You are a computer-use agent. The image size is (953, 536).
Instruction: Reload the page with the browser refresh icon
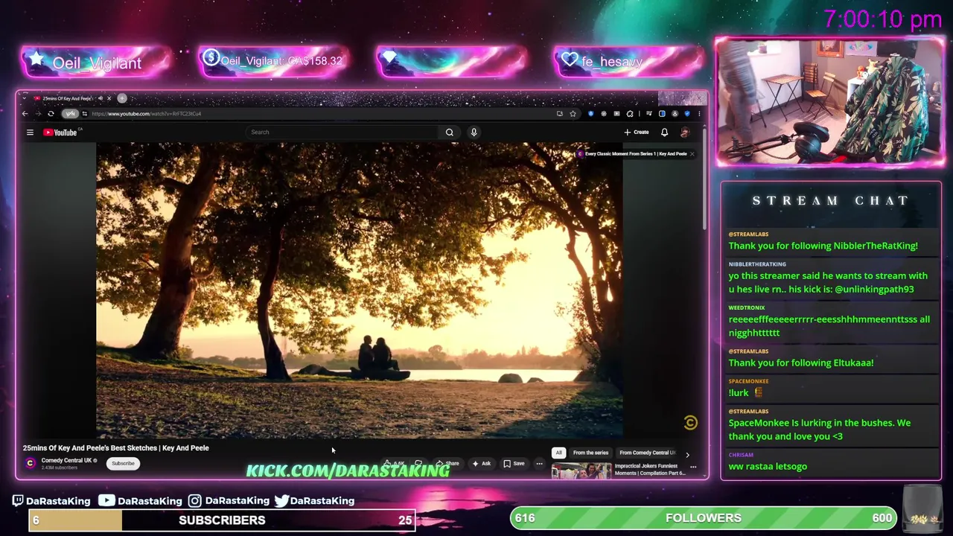(x=51, y=114)
